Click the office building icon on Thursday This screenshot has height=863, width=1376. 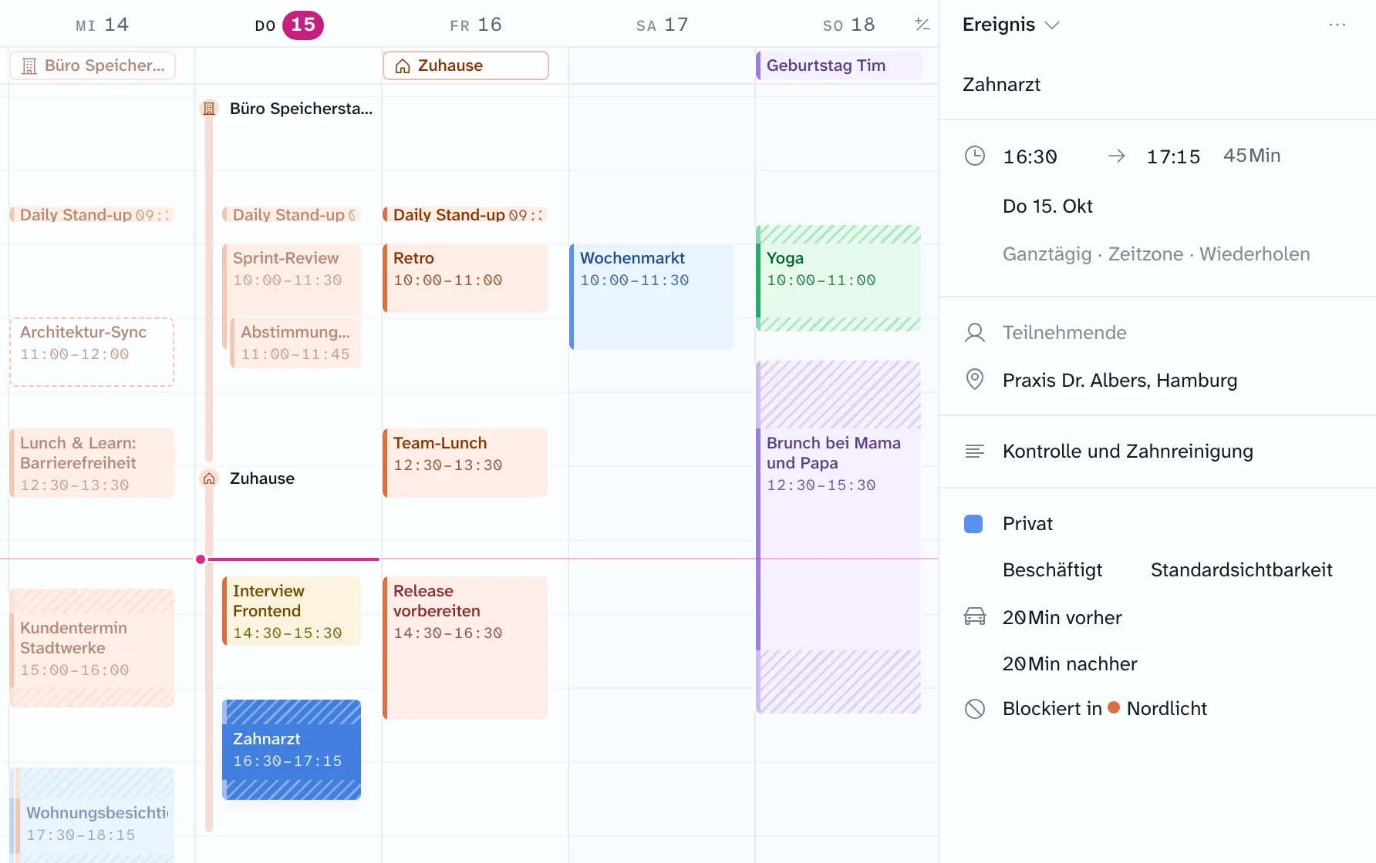pyautogui.click(x=209, y=109)
